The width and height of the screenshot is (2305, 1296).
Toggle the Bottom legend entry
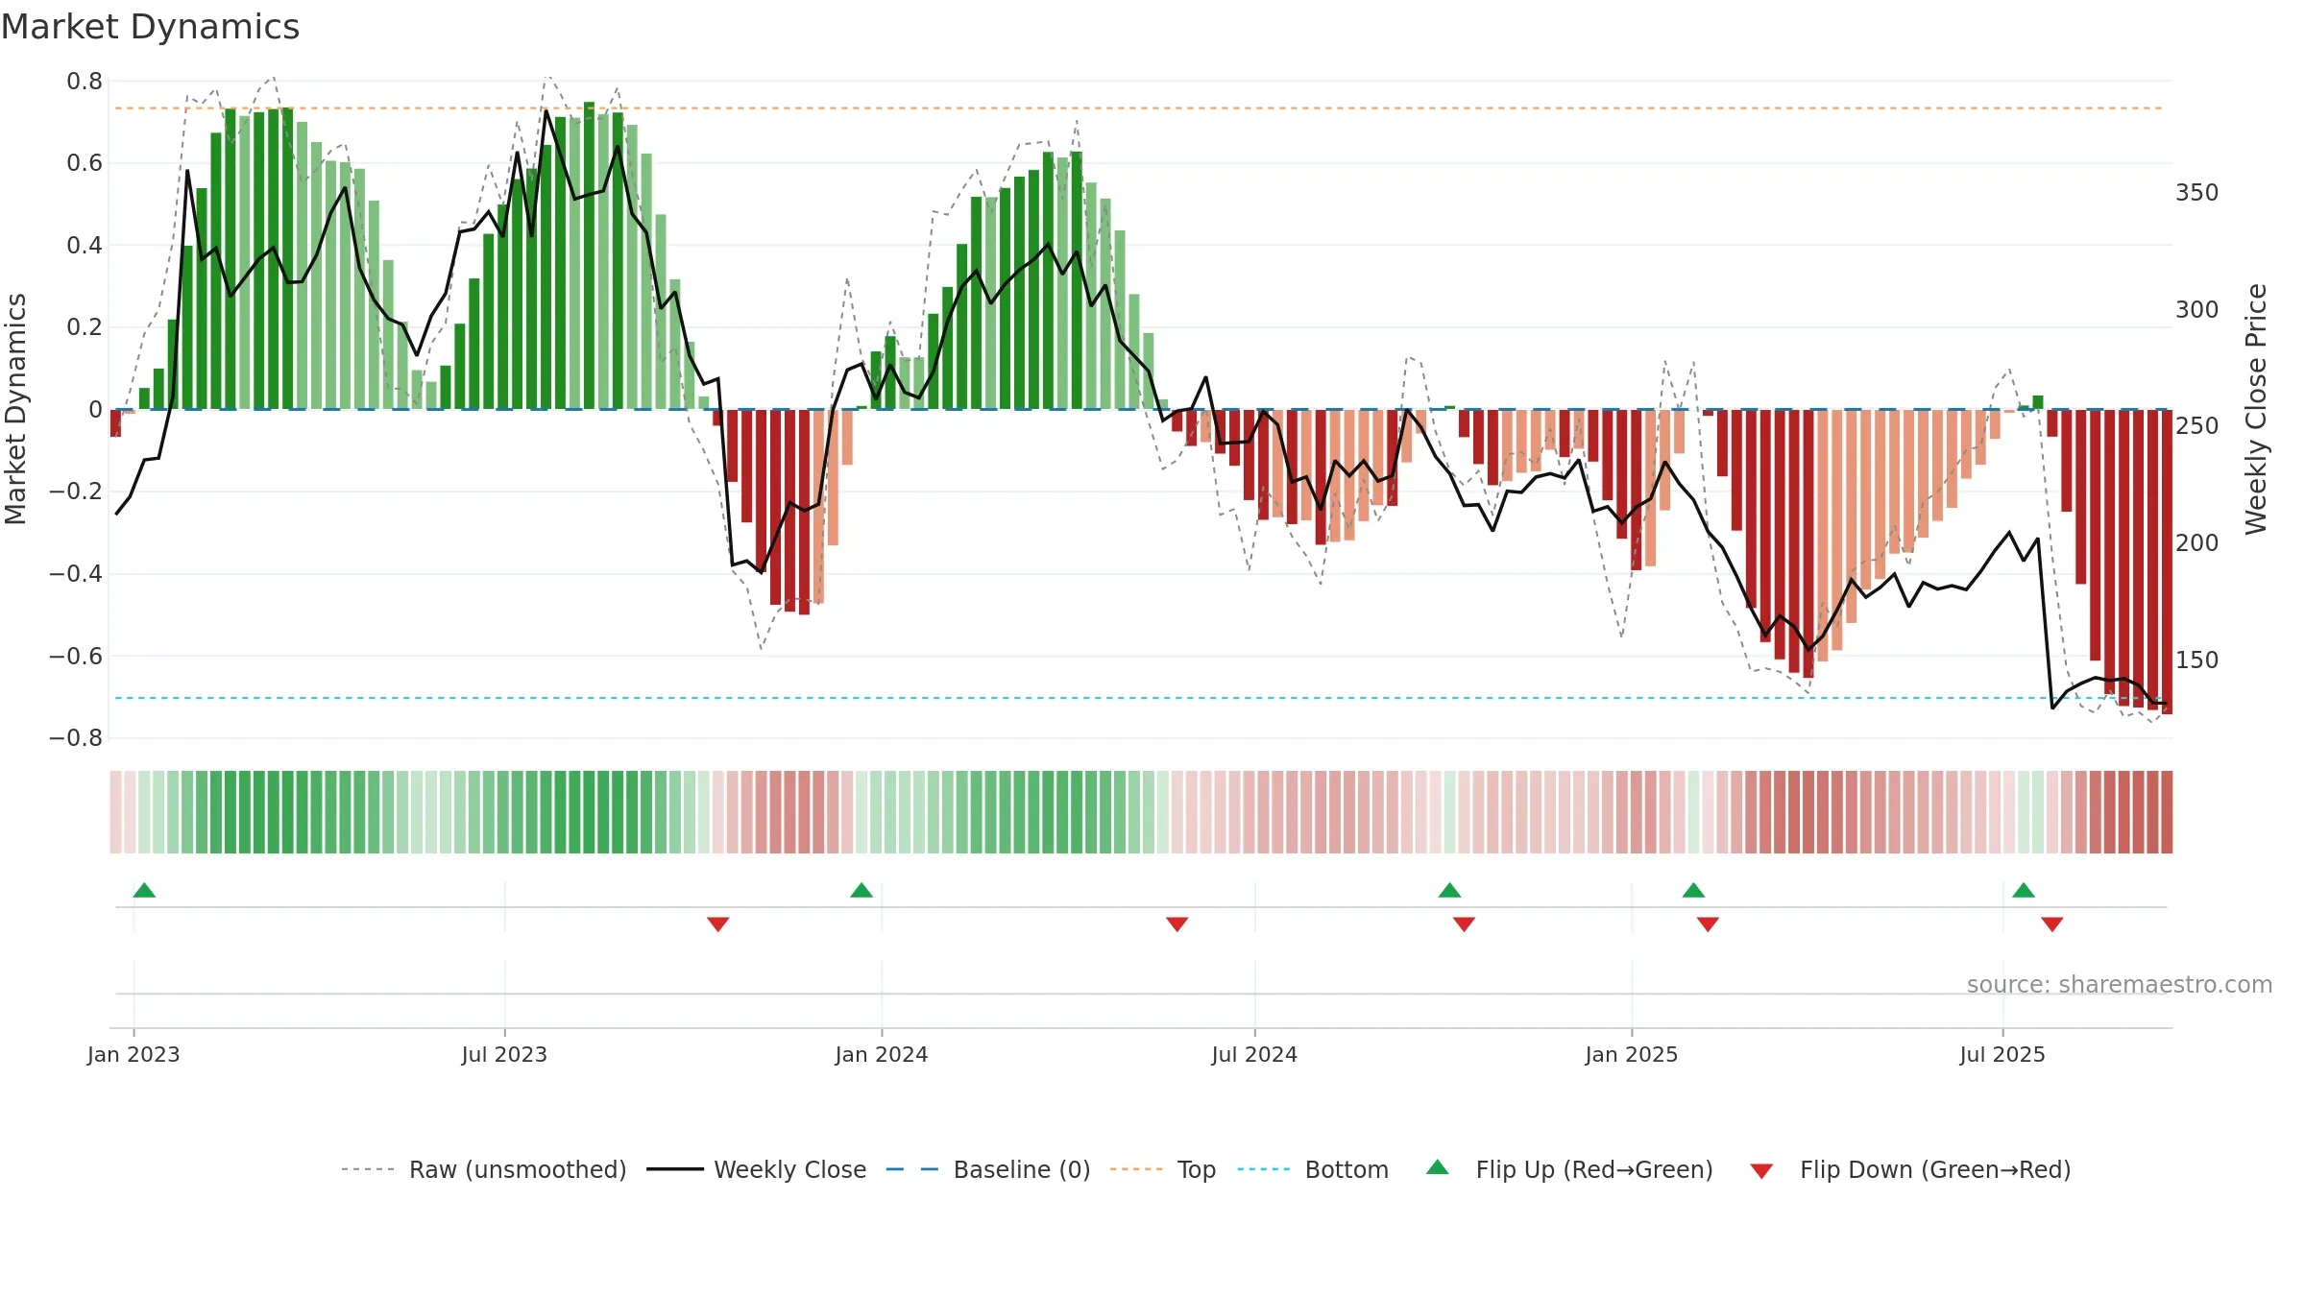(x=1313, y=1169)
